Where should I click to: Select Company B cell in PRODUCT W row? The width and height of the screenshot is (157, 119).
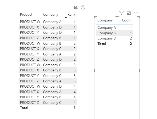tap(52, 44)
